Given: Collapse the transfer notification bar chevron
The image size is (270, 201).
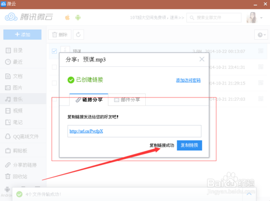Looking at the screenshot, I should tap(249, 194).
